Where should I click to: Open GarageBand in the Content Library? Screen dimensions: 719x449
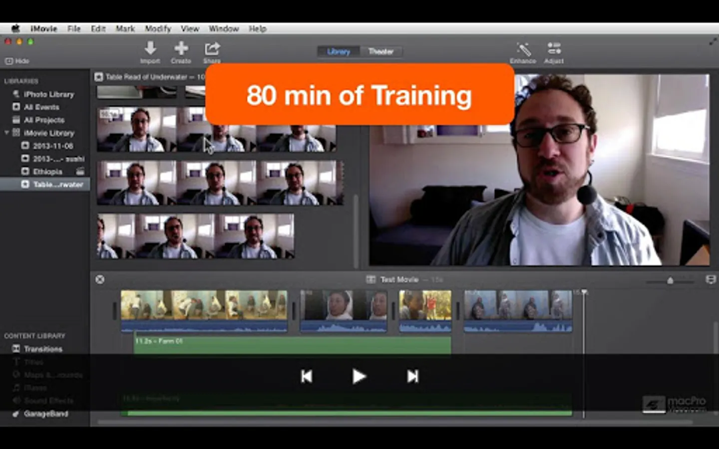45,414
